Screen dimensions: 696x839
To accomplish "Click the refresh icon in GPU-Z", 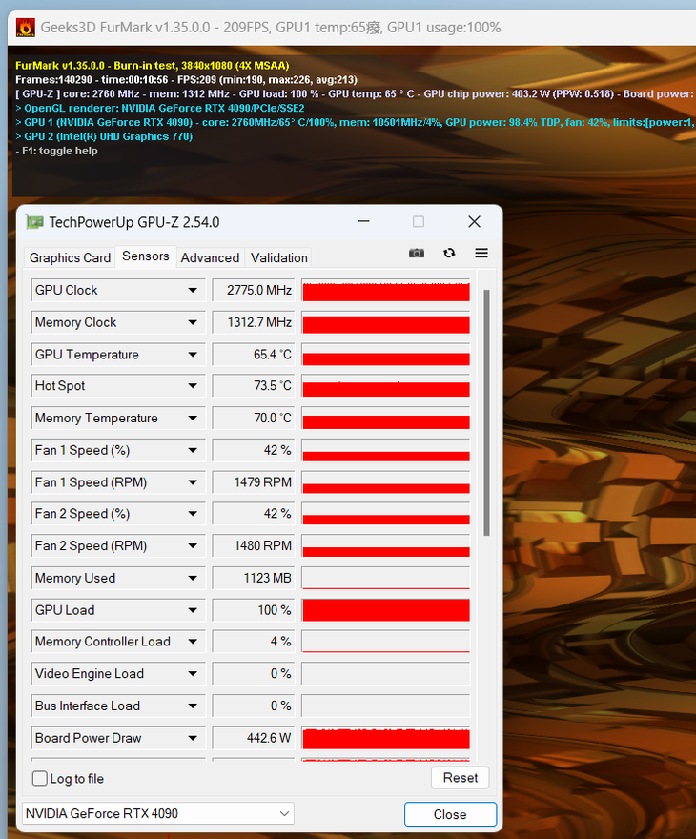I will click(449, 253).
